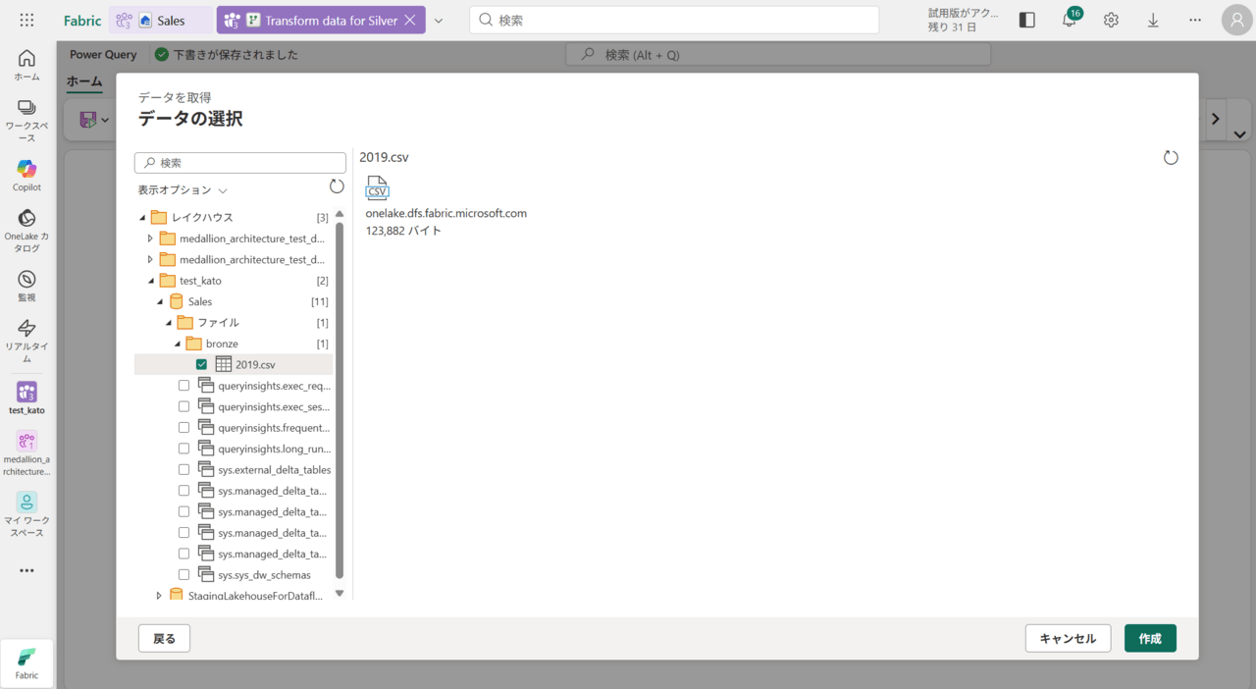Click the tree search input field
1256x689 pixels.
point(245,163)
